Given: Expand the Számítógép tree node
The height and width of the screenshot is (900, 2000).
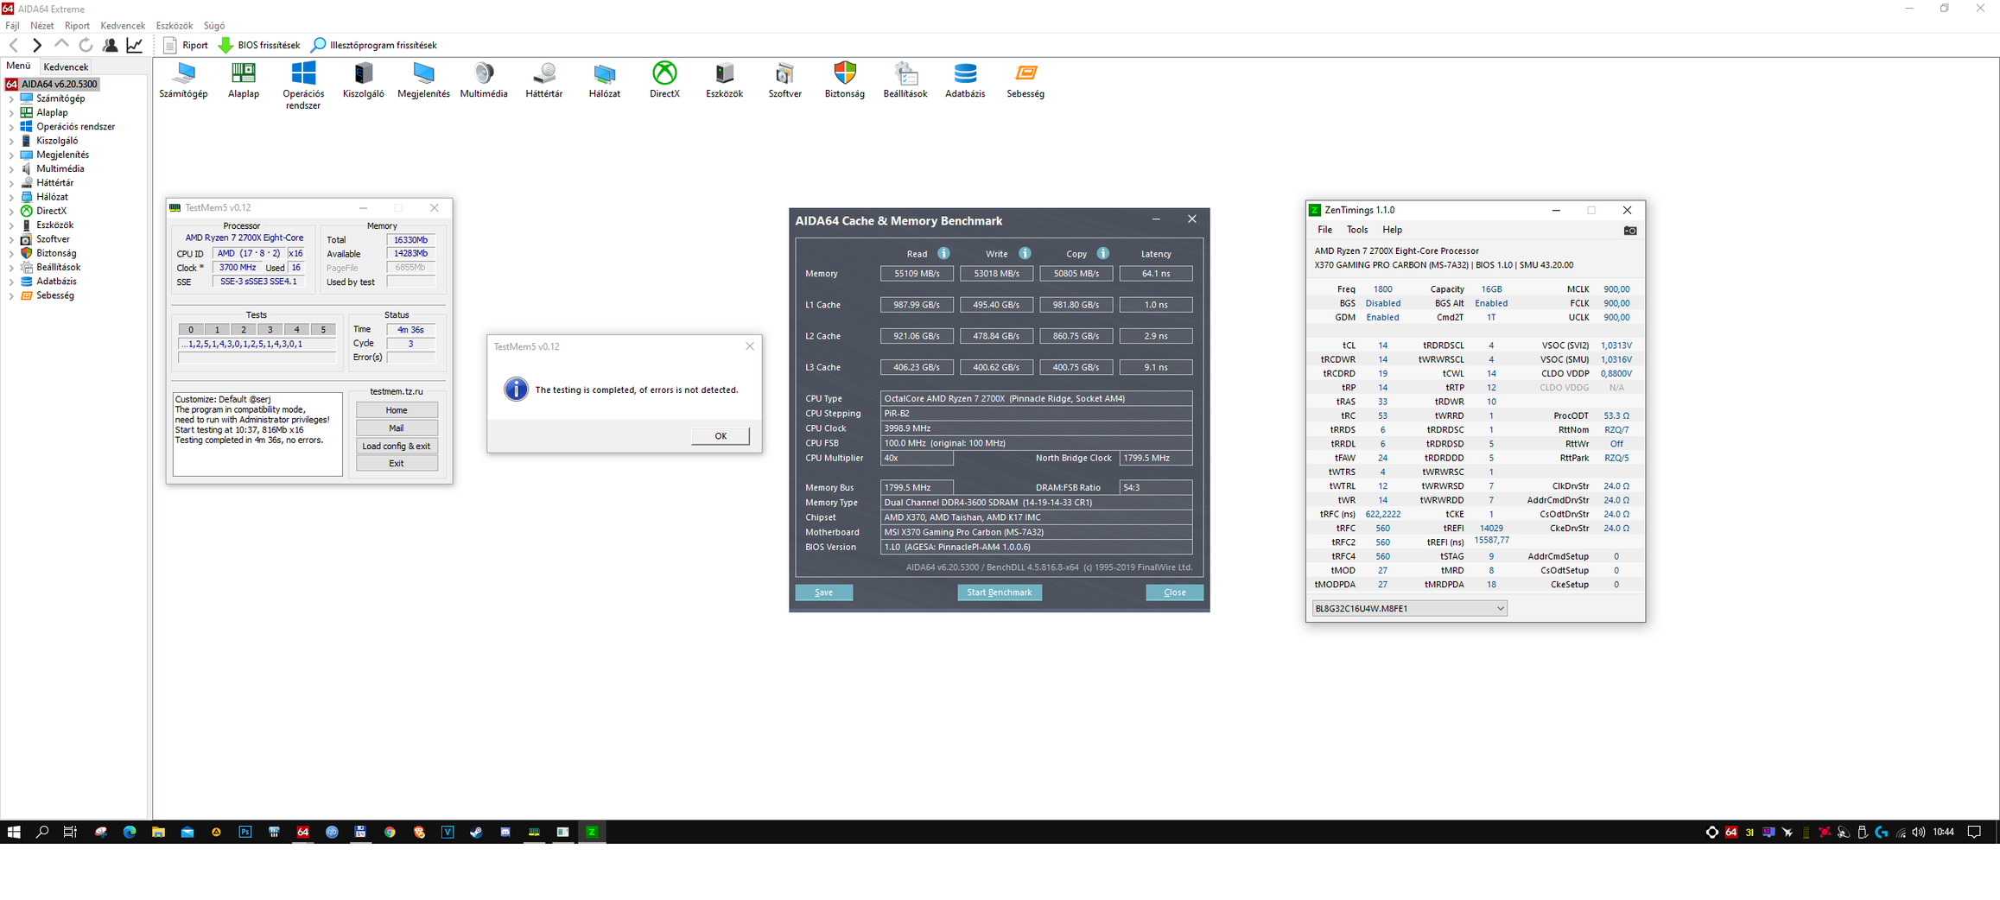Looking at the screenshot, I should point(11,99).
